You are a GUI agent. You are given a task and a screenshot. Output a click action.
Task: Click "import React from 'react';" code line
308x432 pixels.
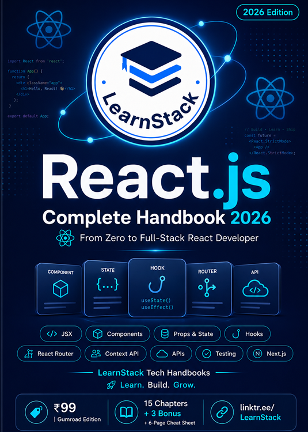(36, 61)
